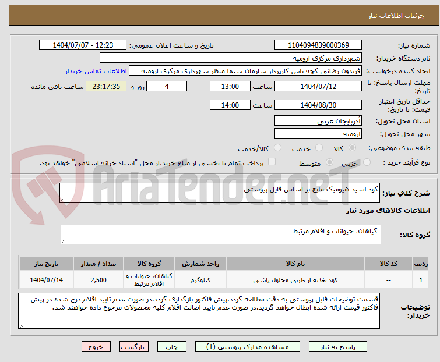This screenshot has width=440, height=362.
Task: Click the گروه کالا text area
Action: [x=220, y=234]
